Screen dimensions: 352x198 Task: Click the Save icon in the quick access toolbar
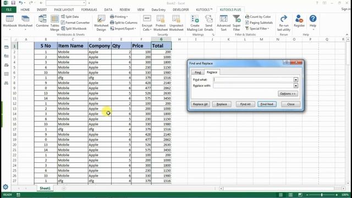pos(13,3)
